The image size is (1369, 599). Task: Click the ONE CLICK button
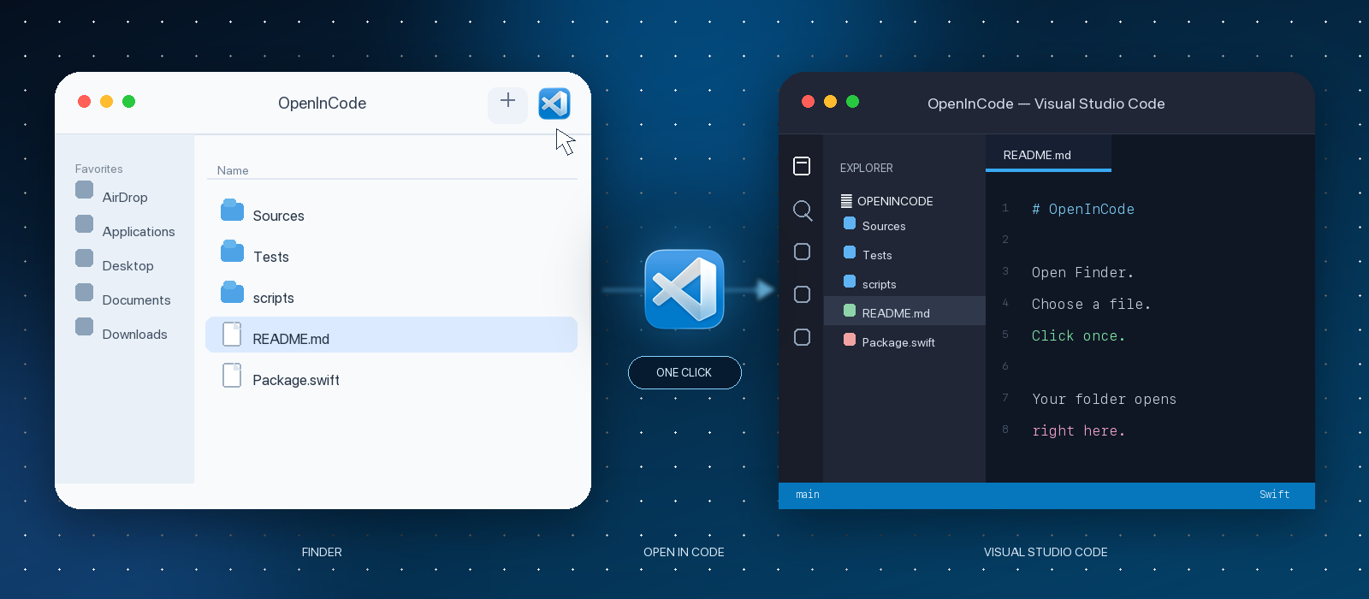click(684, 372)
